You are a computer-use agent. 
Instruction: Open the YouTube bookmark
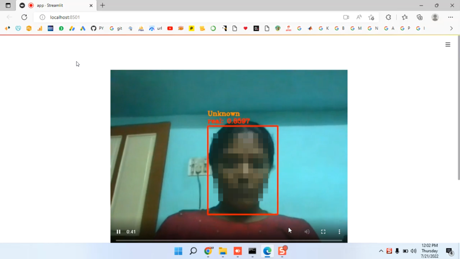pyautogui.click(x=170, y=28)
